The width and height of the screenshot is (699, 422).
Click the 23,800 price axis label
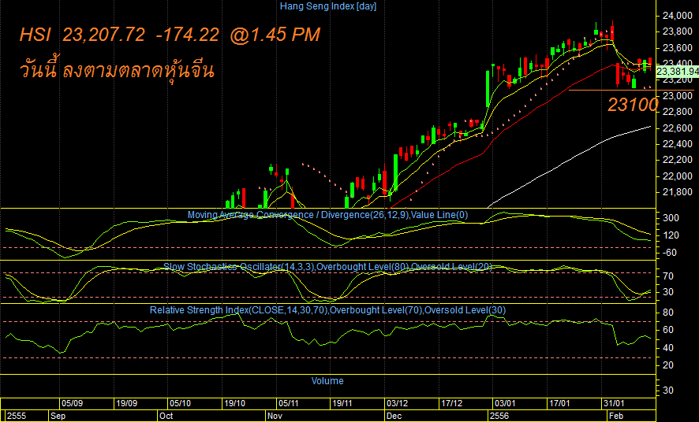pos(678,32)
